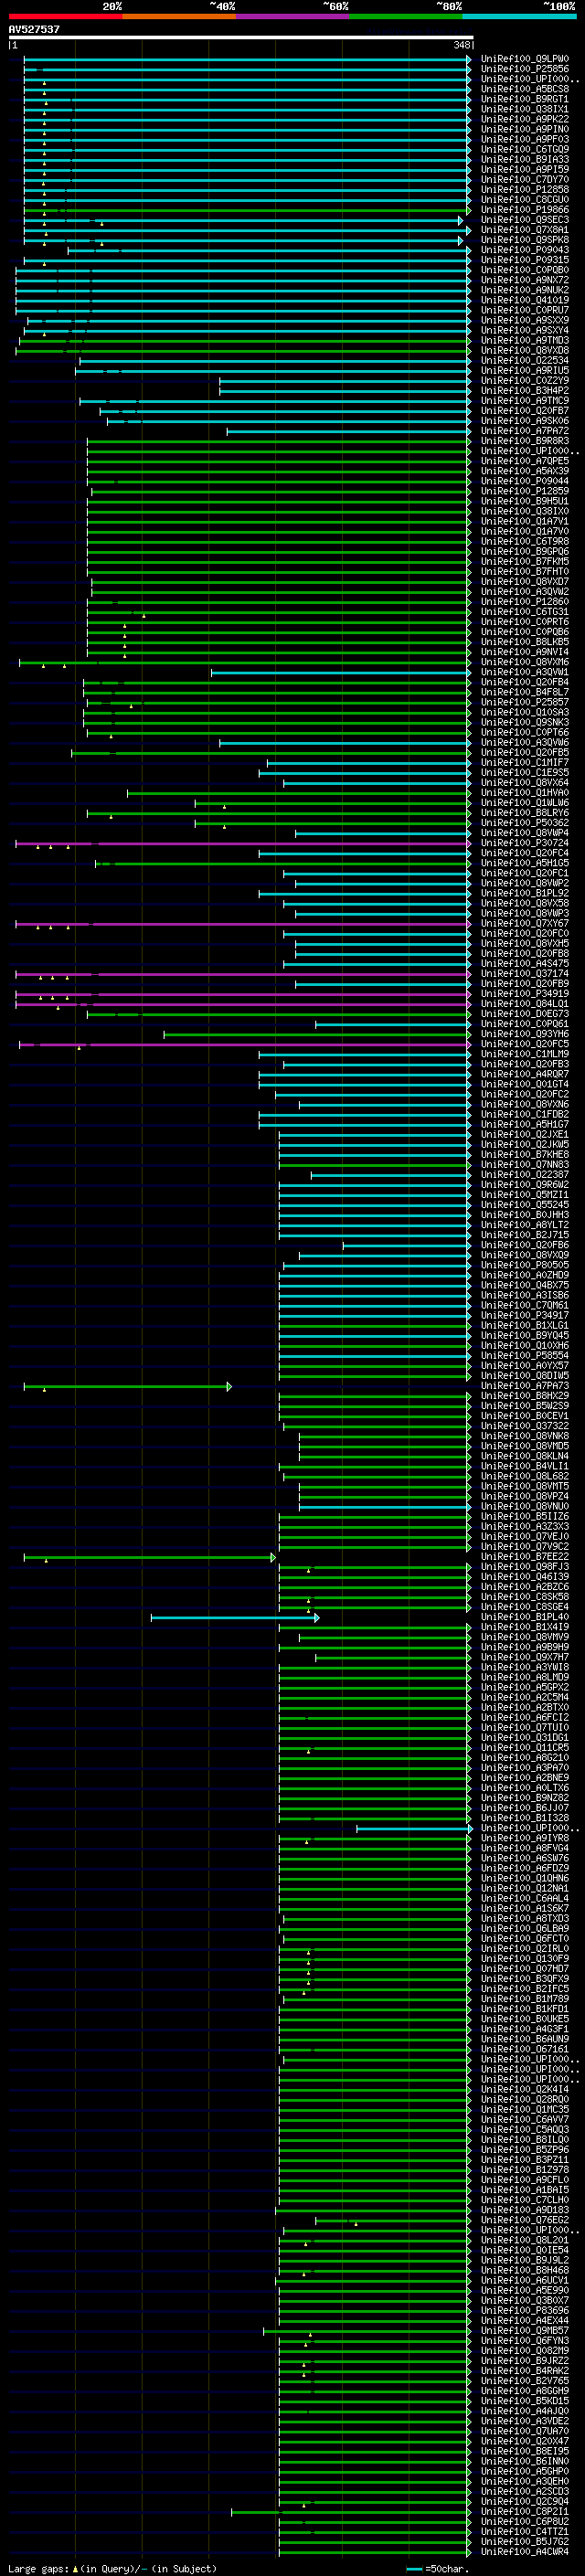This screenshot has height=2576, width=585.
Task: Click the purple ~60% identity color segment
Action: click(293, 16)
